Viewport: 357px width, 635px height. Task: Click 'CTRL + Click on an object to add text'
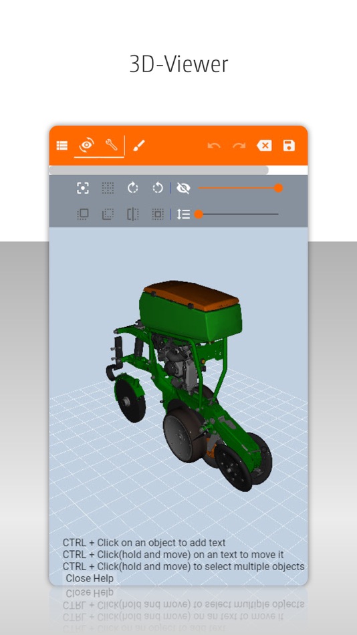pos(144,543)
